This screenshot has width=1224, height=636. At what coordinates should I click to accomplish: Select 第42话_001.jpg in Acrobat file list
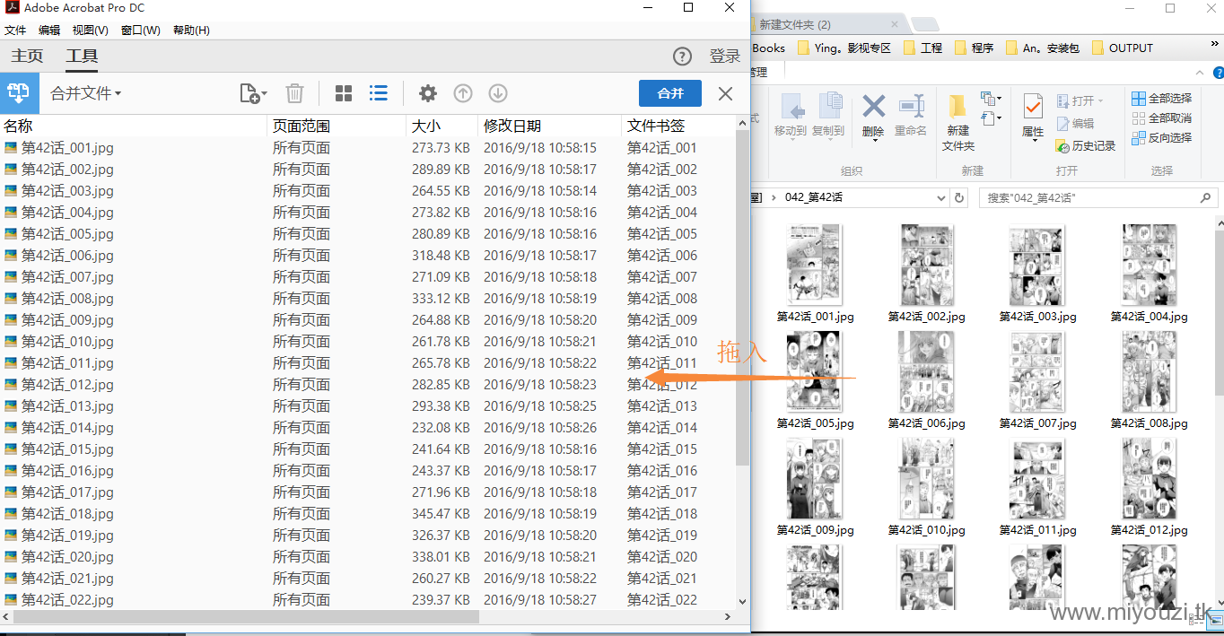pyautogui.click(x=67, y=148)
